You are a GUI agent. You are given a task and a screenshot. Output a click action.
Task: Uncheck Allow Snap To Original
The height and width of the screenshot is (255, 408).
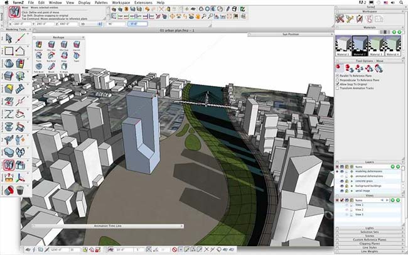click(x=338, y=84)
